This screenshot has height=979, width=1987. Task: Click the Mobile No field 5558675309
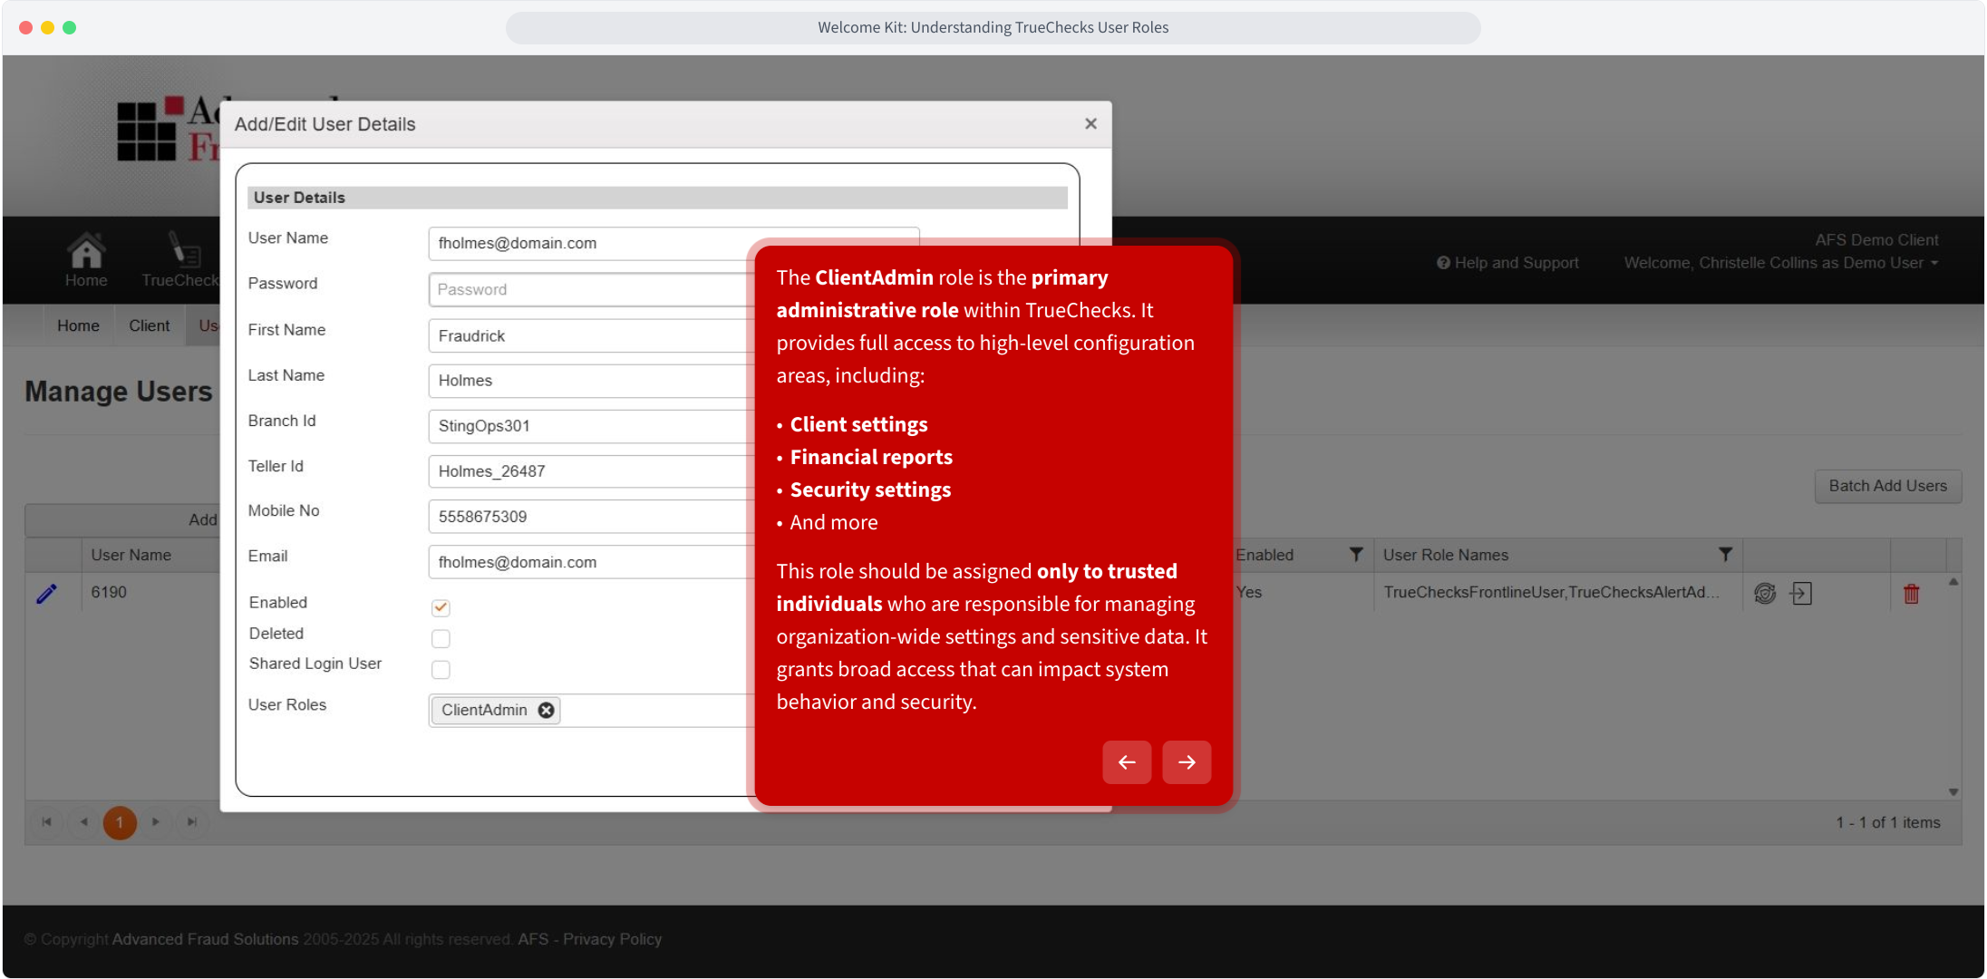click(x=592, y=517)
